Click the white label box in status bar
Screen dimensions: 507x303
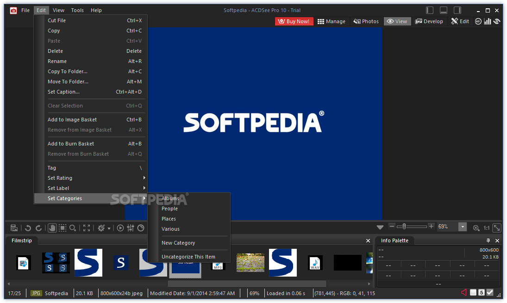tap(473, 292)
